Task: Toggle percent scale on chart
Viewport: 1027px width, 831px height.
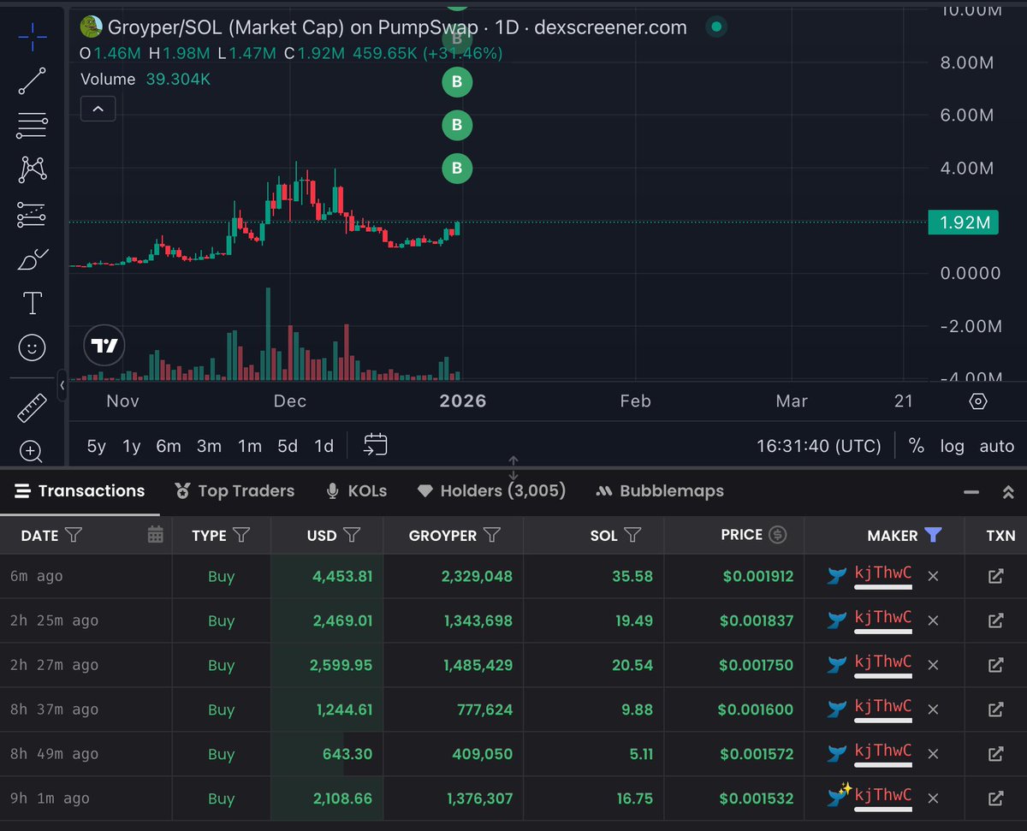Action: click(x=916, y=446)
